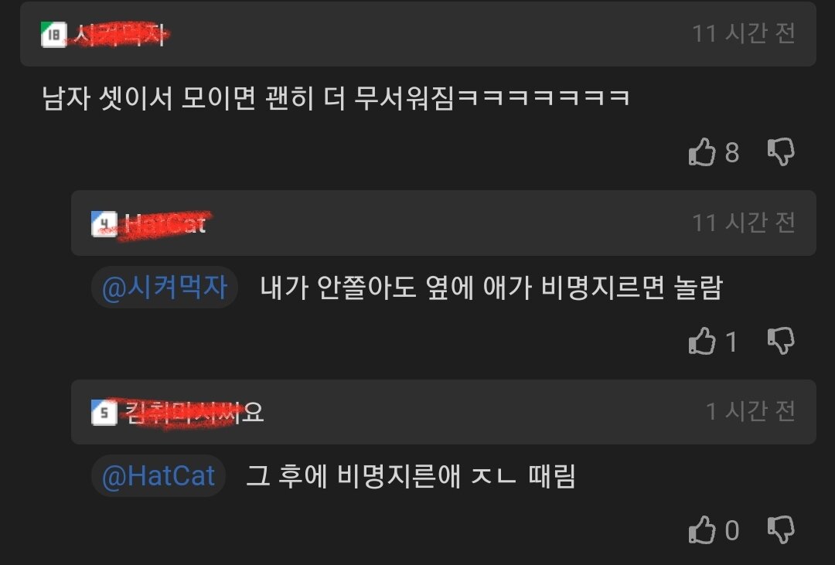Click the like count 1 on HatCat's reply

coord(731,342)
